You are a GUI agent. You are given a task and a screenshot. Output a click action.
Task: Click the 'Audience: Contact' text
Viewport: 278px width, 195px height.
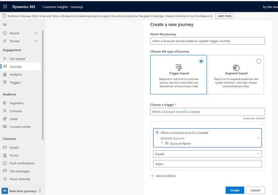pos(254,118)
